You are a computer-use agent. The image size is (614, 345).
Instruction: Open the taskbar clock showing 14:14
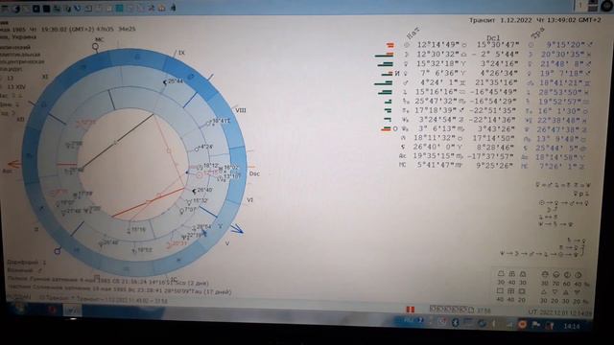pyautogui.click(x=572, y=326)
